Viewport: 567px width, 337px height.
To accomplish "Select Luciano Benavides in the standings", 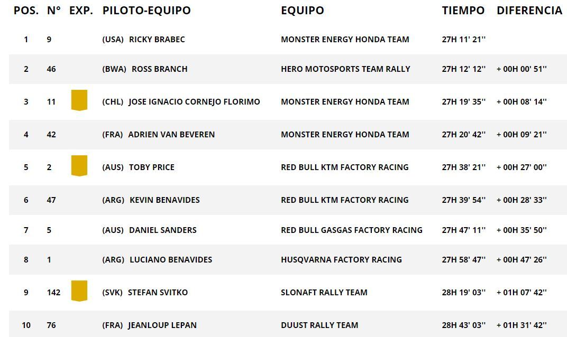I will pyautogui.click(x=170, y=259).
